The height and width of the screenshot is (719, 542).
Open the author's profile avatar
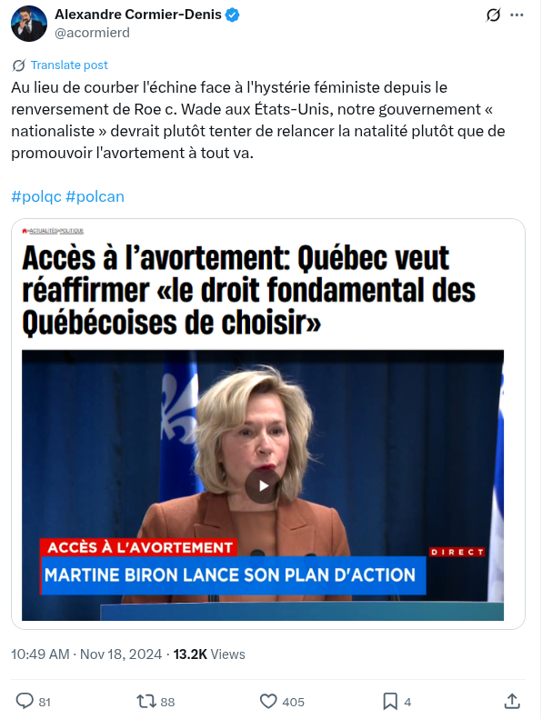pyautogui.click(x=29, y=24)
